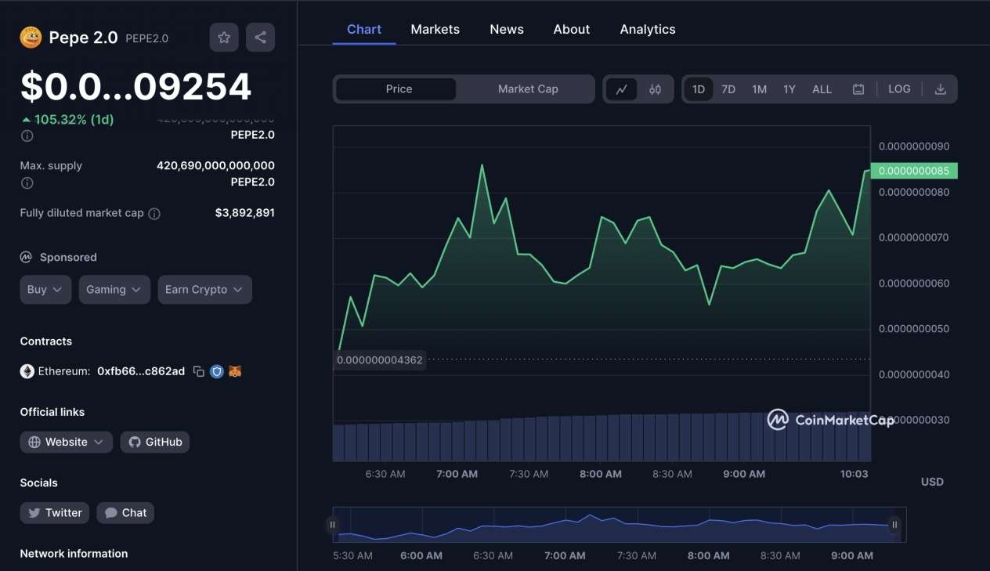Switch to the candlestick chart view
990x571 pixels.
(x=656, y=89)
